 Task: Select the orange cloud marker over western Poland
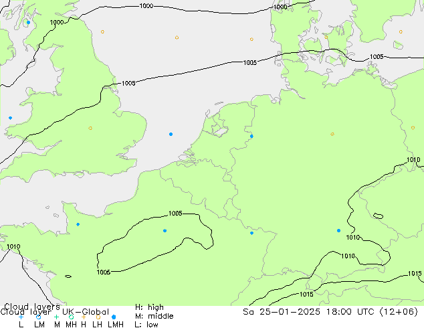point(413,128)
